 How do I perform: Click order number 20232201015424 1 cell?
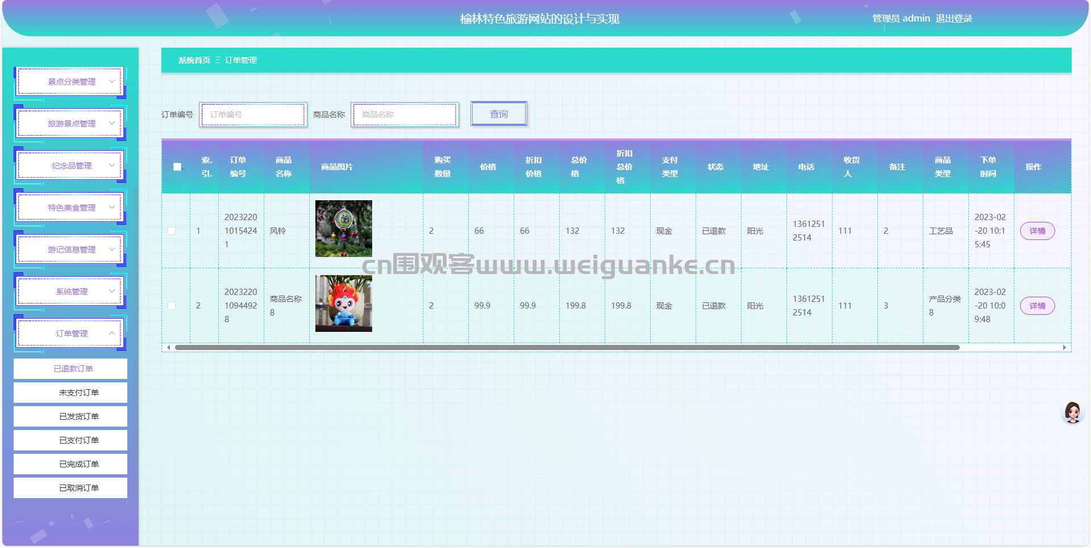click(x=241, y=231)
